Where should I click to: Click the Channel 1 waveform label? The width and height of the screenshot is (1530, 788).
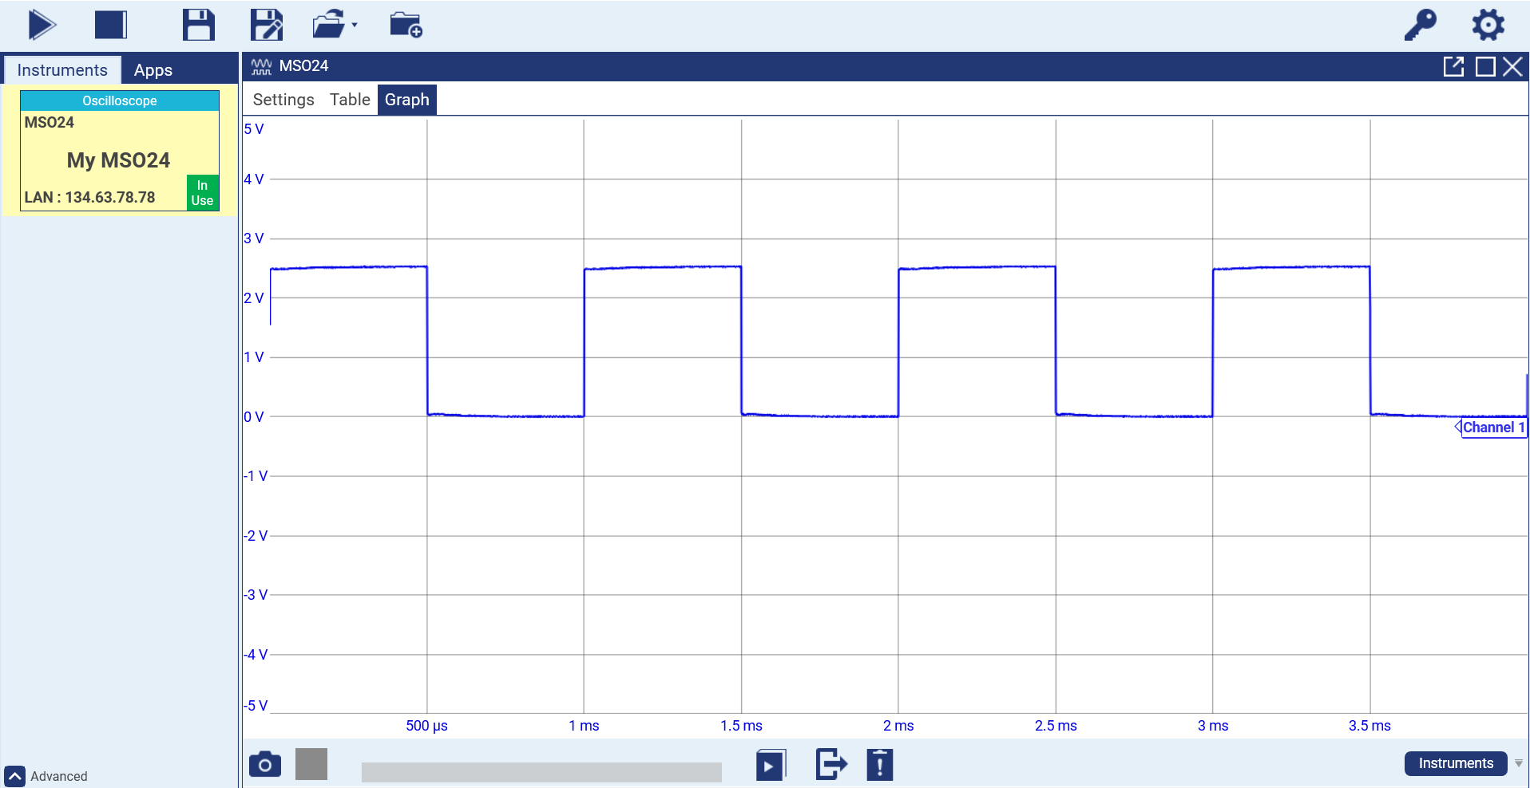pyautogui.click(x=1493, y=427)
